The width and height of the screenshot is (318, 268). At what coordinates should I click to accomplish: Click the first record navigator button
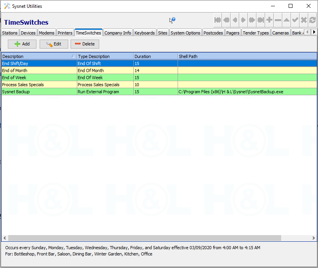pyautogui.click(x=217, y=20)
